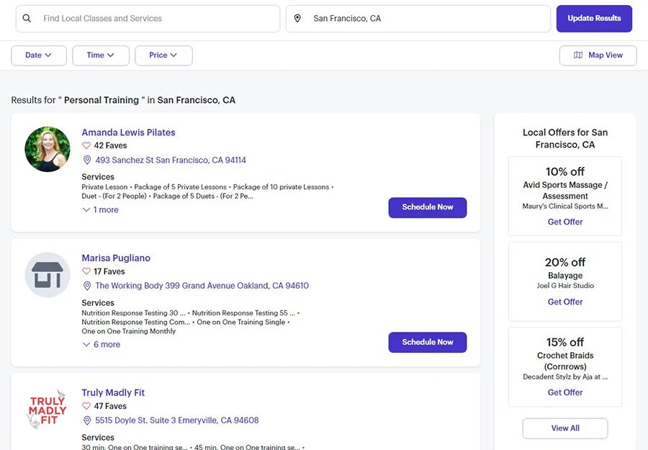The image size is (648, 450).
Task: View All local offers
Action: coord(565,428)
